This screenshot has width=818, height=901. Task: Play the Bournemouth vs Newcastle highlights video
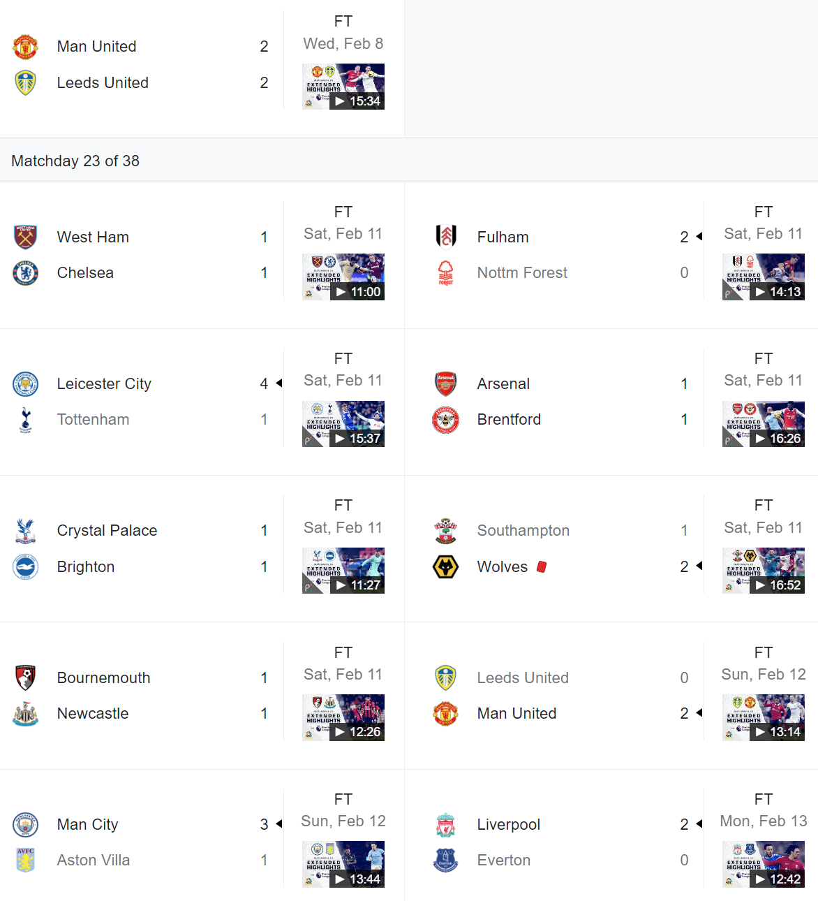[343, 717]
